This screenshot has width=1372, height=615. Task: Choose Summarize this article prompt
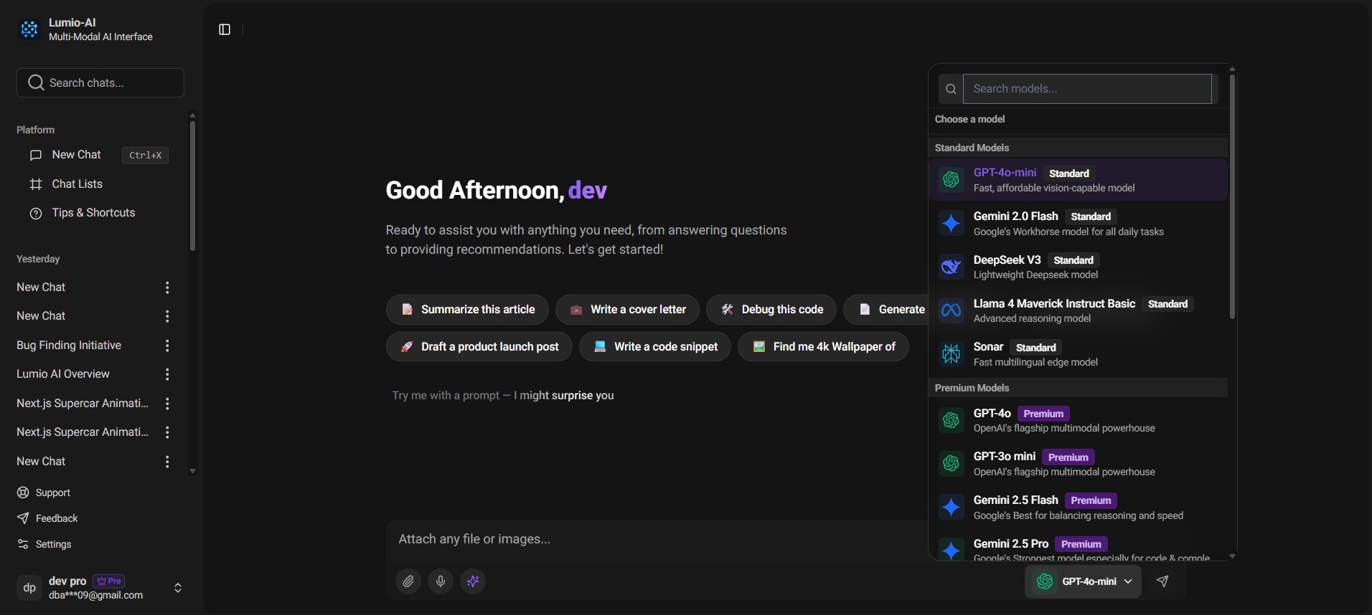[x=467, y=310]
